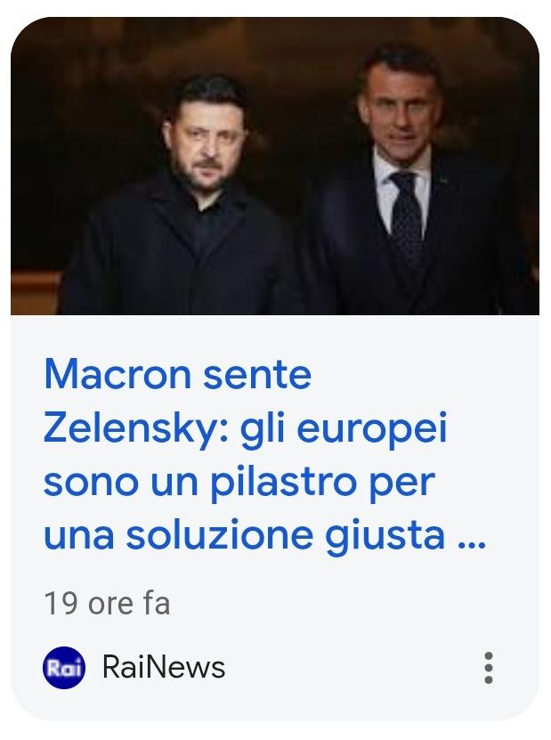
Task: Open the headline starting 'Macron sente'
Action: click(x=264, y=454)
